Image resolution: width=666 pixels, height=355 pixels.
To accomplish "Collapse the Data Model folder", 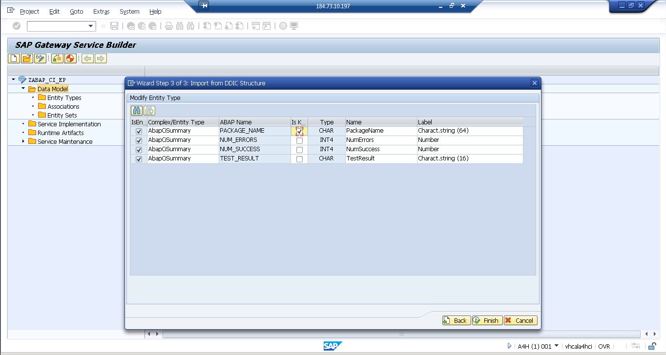I will 22,89.
